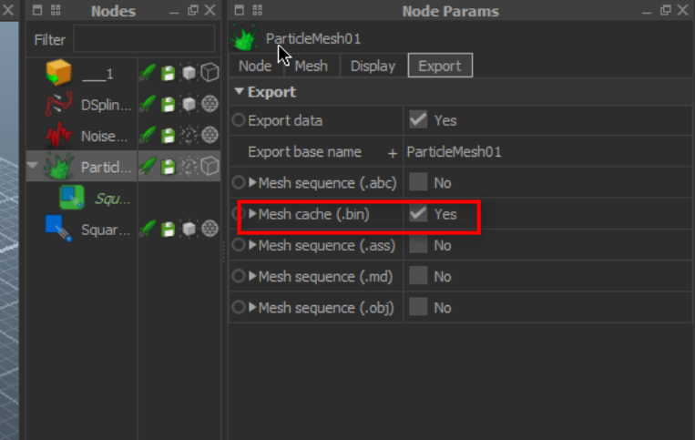This screenshot has width=695, height=440.
Task: Uncheck the Export data checkbox
Action: (418, 119)
